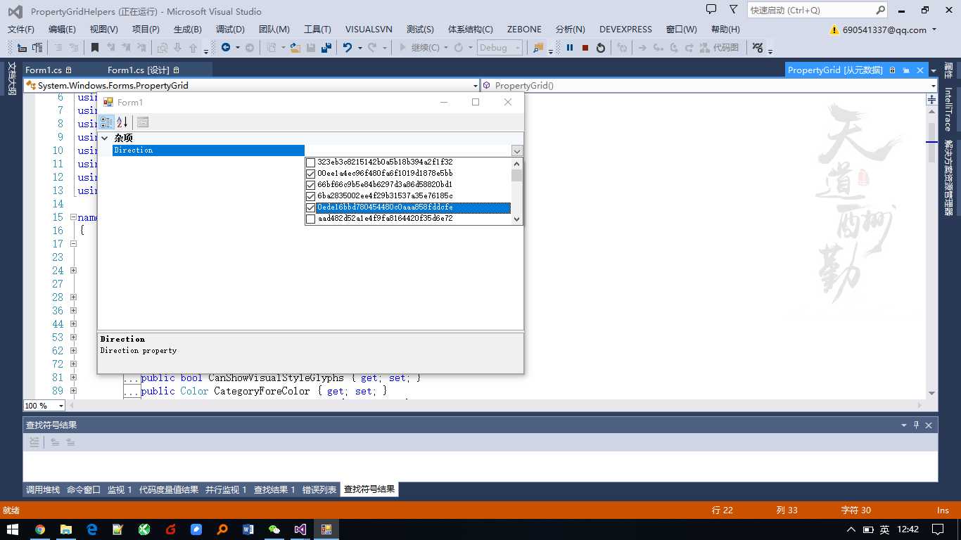Open the 100 % zoom dropdown
The width and height of the screenshot is (961, 540).
click(61, 406)
